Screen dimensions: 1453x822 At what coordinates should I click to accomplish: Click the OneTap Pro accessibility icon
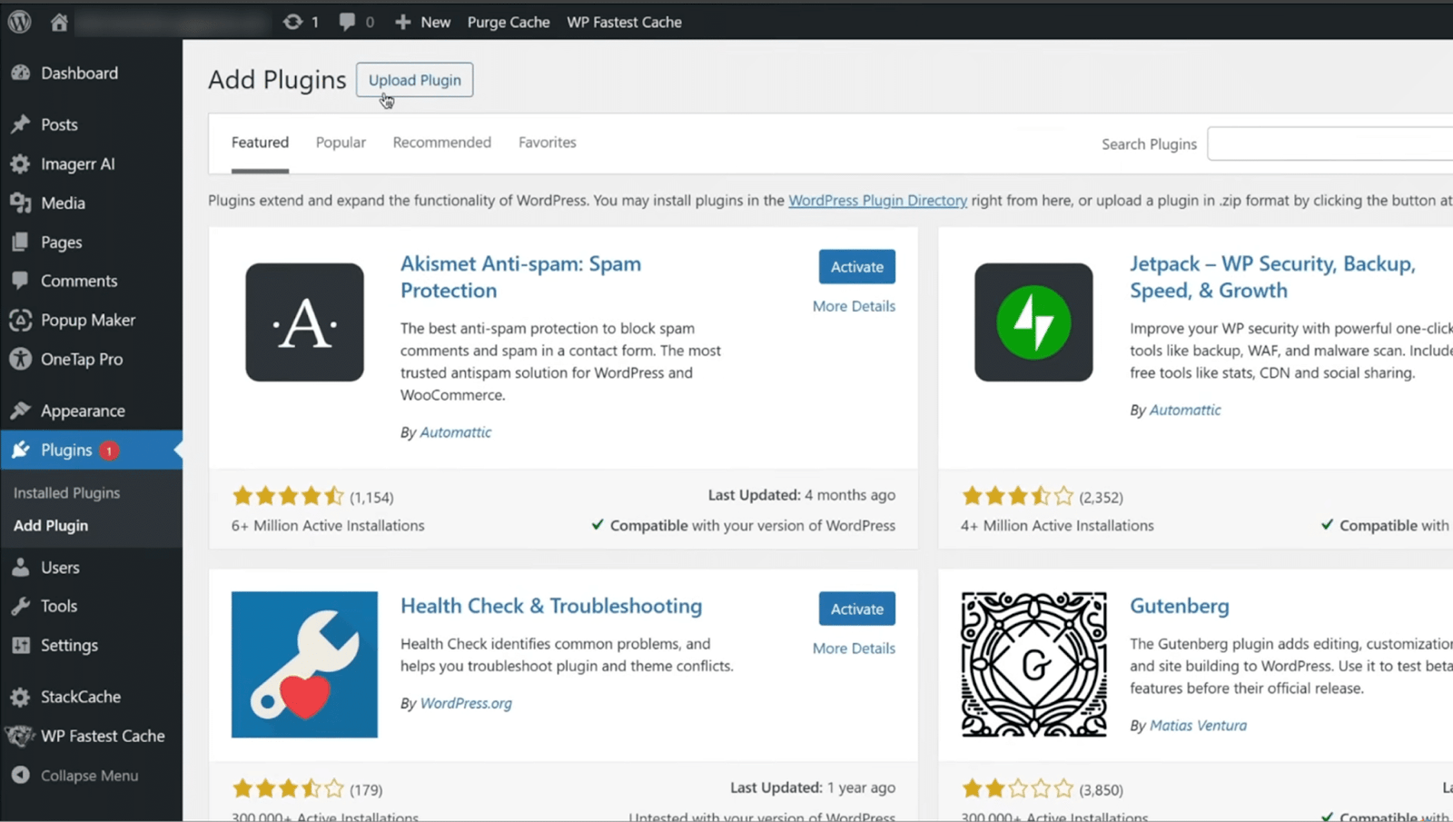[x=21, y=359]
